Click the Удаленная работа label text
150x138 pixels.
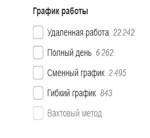78,33
